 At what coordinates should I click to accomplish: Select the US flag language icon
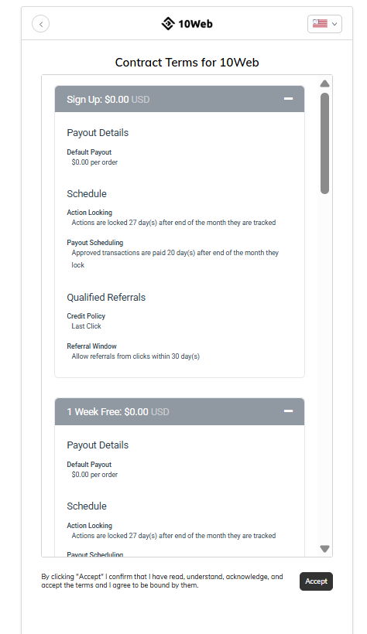[x=320, y=24]
